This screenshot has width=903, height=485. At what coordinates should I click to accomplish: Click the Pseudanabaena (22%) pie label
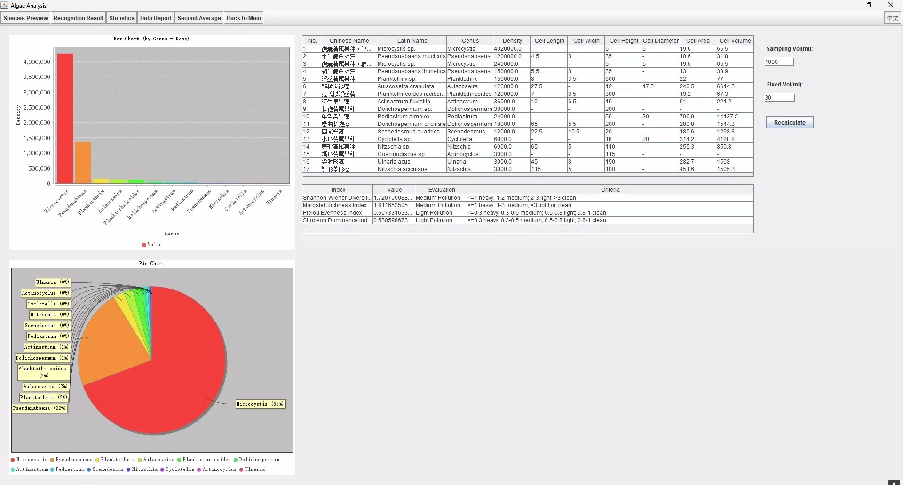(x=40, y=408)
